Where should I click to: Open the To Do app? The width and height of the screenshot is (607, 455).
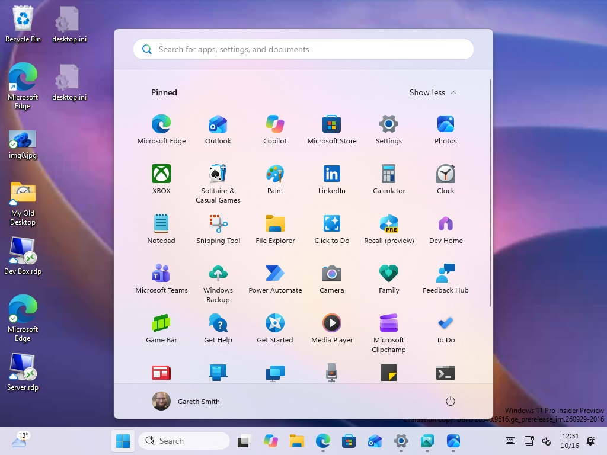[446, 328]
